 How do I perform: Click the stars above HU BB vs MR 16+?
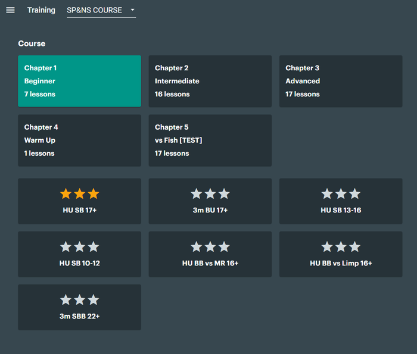pos(210,247)
